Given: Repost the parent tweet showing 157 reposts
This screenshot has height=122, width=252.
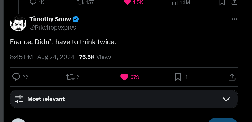Looking at the screenshot, I should [80, 2].
